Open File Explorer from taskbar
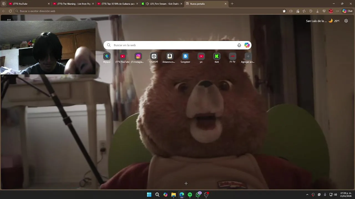The height and width of the screenshot is (199, 355). 174,195
